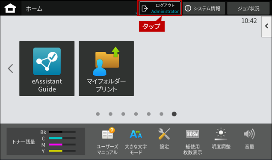
Task: Jump to sixth home page dot
Action: point(161,114)
